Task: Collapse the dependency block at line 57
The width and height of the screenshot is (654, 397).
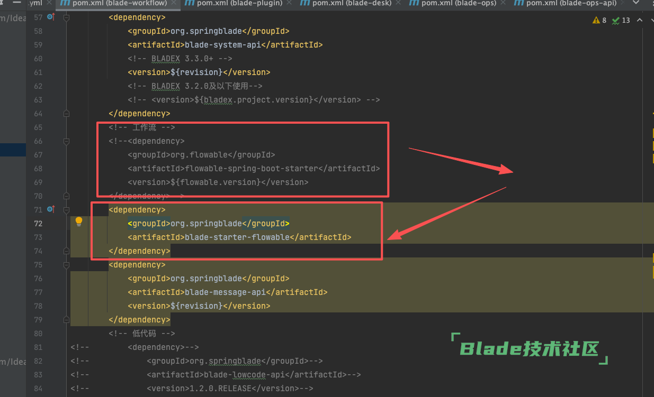Action: pos(66,17)
